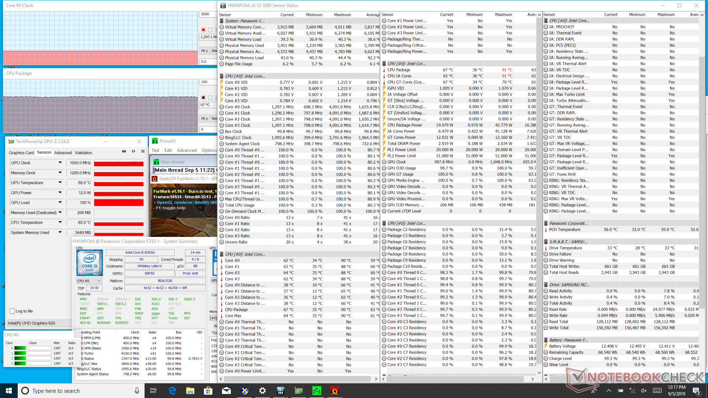Open the CPU #0 selector dropdown
The image size is (708, 398).
point(89,281)
